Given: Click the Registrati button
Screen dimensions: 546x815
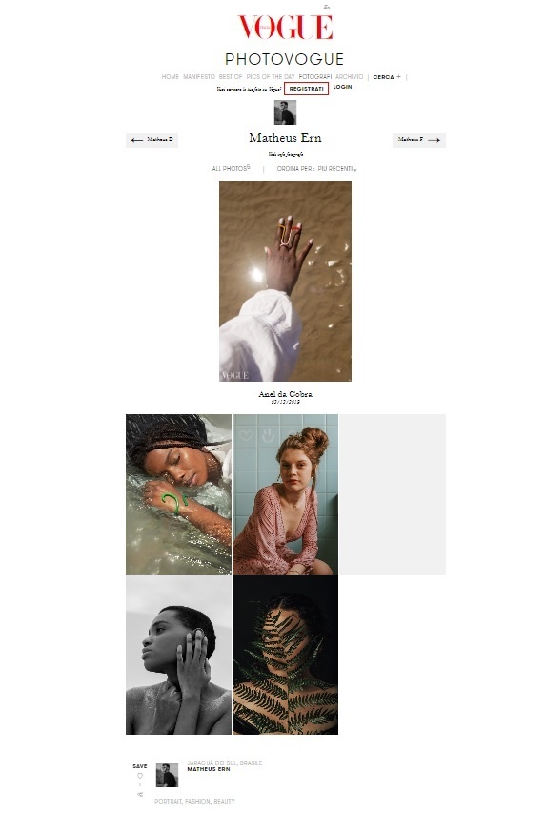Looking at the screenshot, I should click(306, 89).
